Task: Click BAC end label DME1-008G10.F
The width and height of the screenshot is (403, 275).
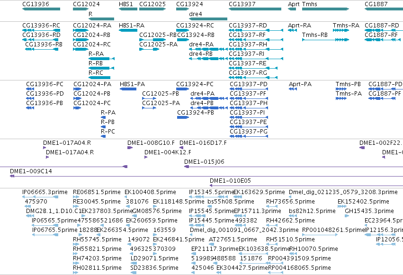Action: pos(151,143)
